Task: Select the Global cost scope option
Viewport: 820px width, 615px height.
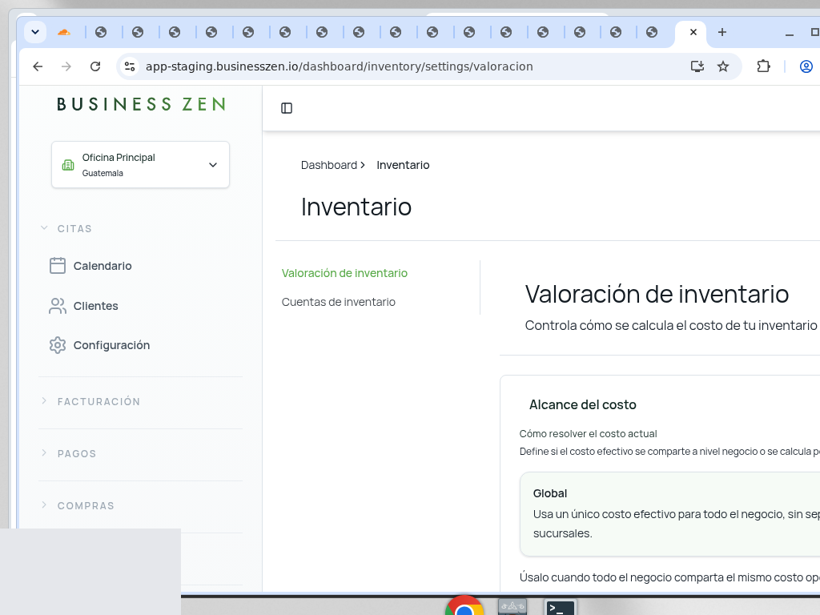Action: click(x=670, y=514)
